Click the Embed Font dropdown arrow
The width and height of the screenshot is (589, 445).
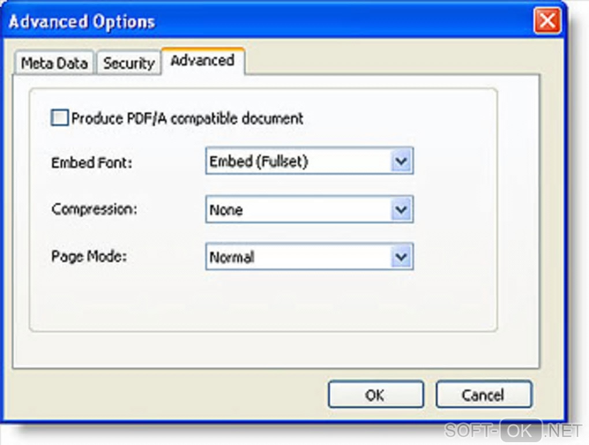401,161
